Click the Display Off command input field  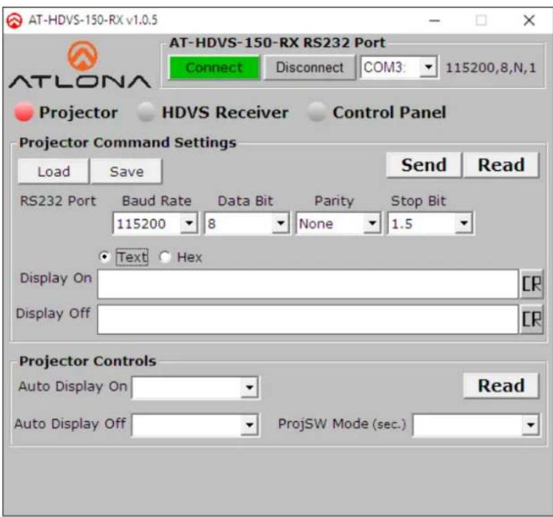coord(307,319)
